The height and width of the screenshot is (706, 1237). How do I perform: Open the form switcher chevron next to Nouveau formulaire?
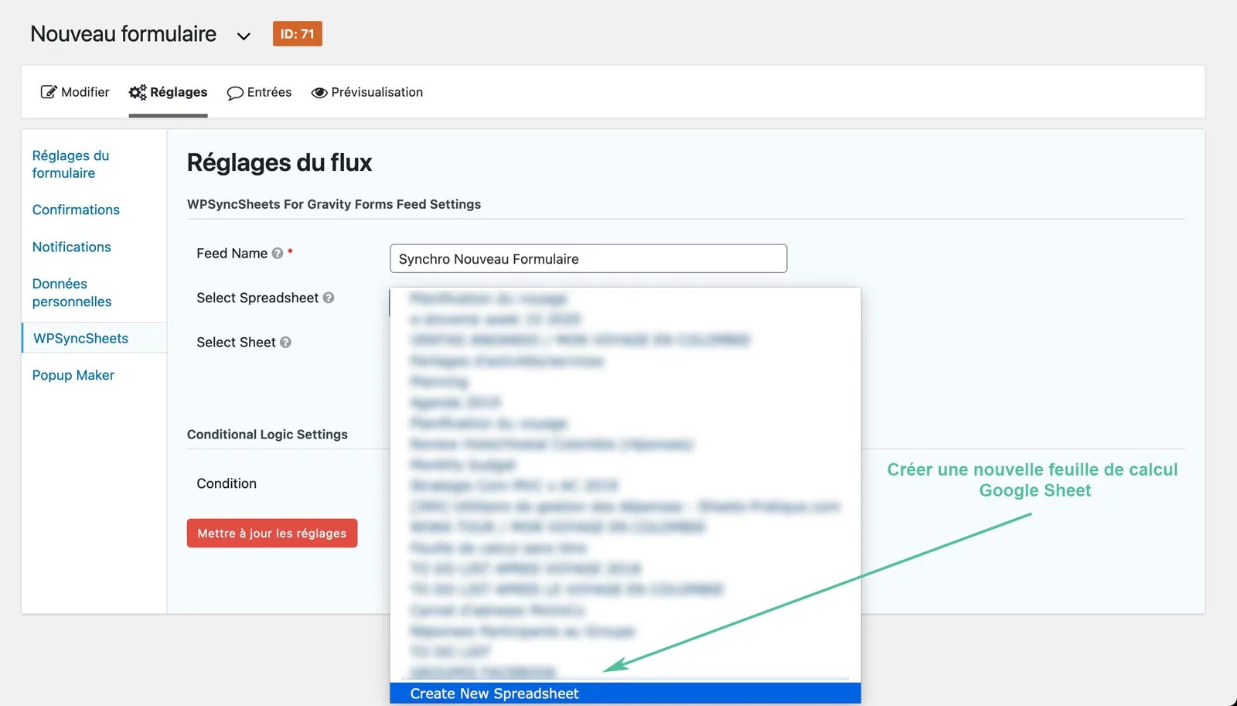(243, 36)
